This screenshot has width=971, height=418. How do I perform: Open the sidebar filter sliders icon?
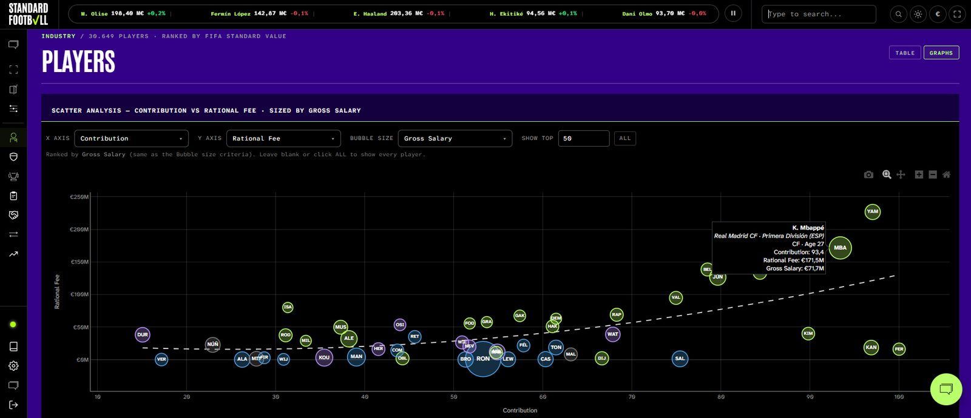[x=13, y=109]
